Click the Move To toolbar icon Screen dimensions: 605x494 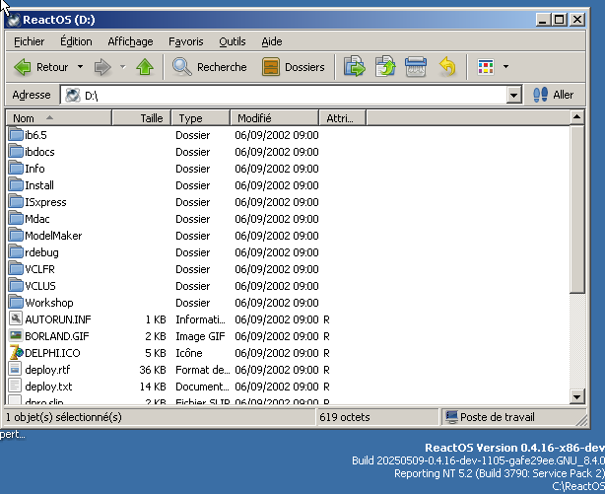click(x=354, y=66)
